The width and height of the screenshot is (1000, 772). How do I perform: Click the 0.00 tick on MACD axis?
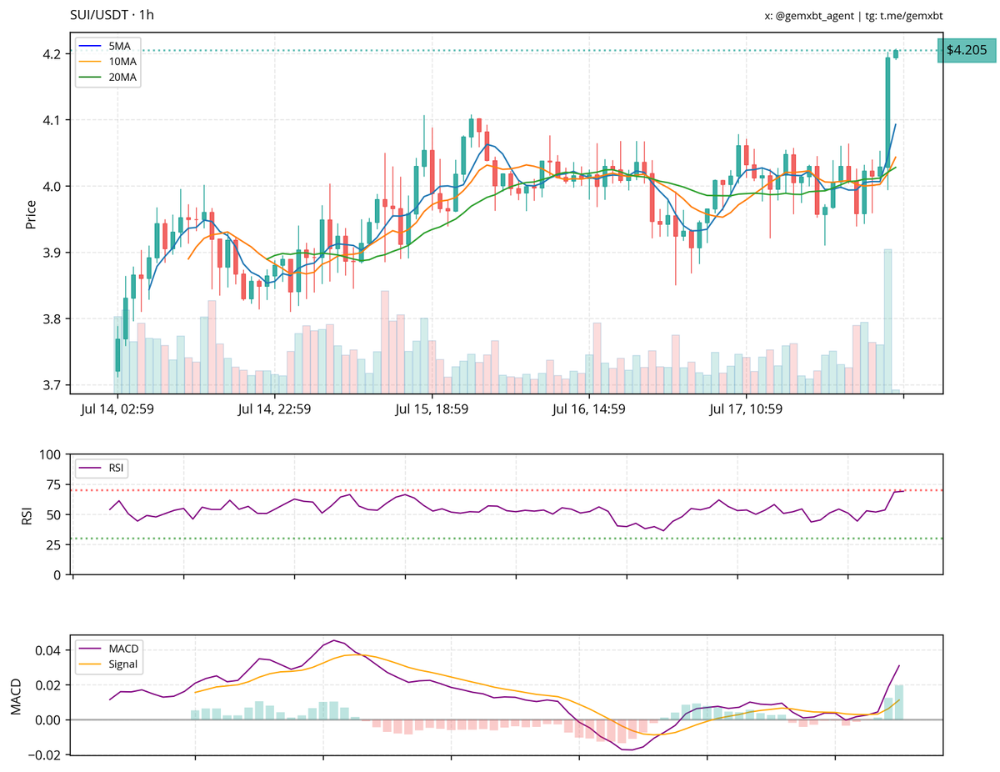[49, 719]
